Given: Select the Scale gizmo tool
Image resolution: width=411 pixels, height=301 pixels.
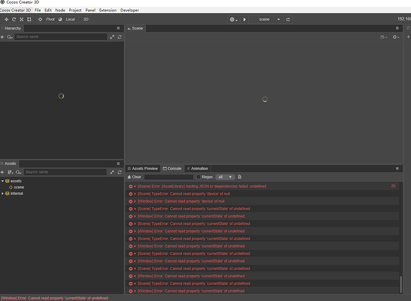Looking at the screenshot, I should 22,19.
